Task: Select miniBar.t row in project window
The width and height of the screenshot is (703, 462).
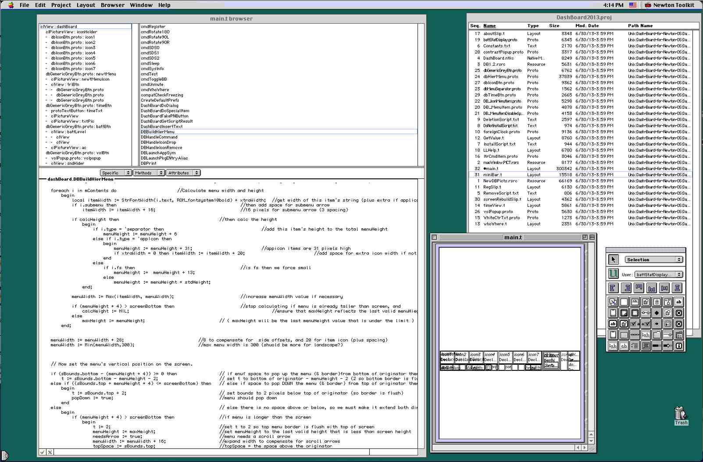Action: pyautogui.click(x=580, y=174)
